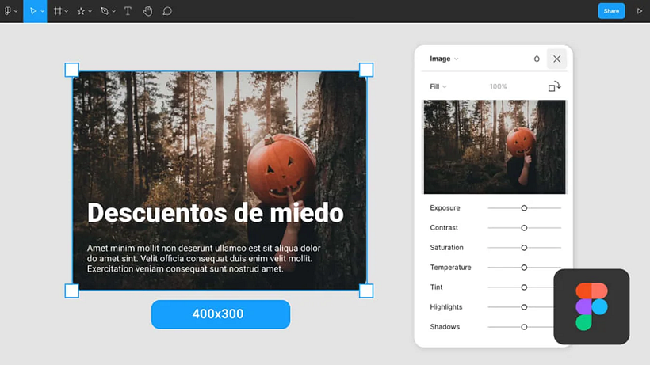The width and height of the screenshot is (650, 365).
Task: Open the Image fill type dropdown
Action: pos(444,59)
